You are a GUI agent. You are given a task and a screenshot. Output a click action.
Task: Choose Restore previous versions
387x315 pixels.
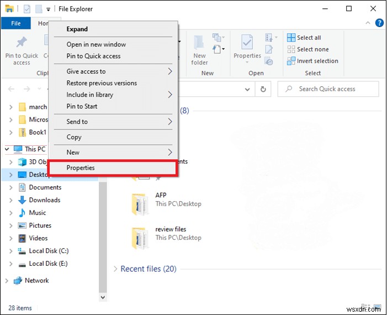(x=113, y=83)
